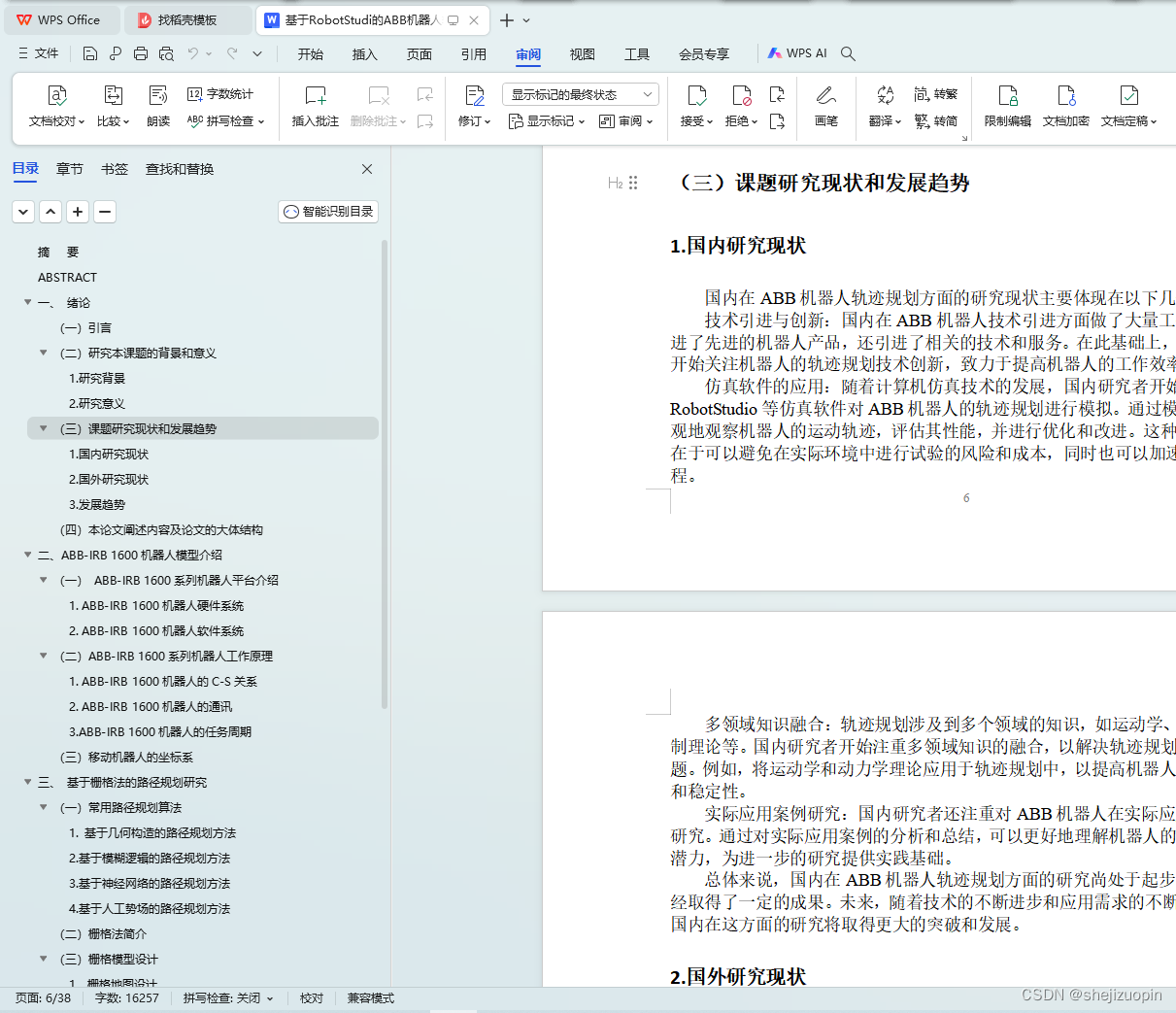Click the undo arrow
Screen dimensions: 1176x1013
[193, 53]
